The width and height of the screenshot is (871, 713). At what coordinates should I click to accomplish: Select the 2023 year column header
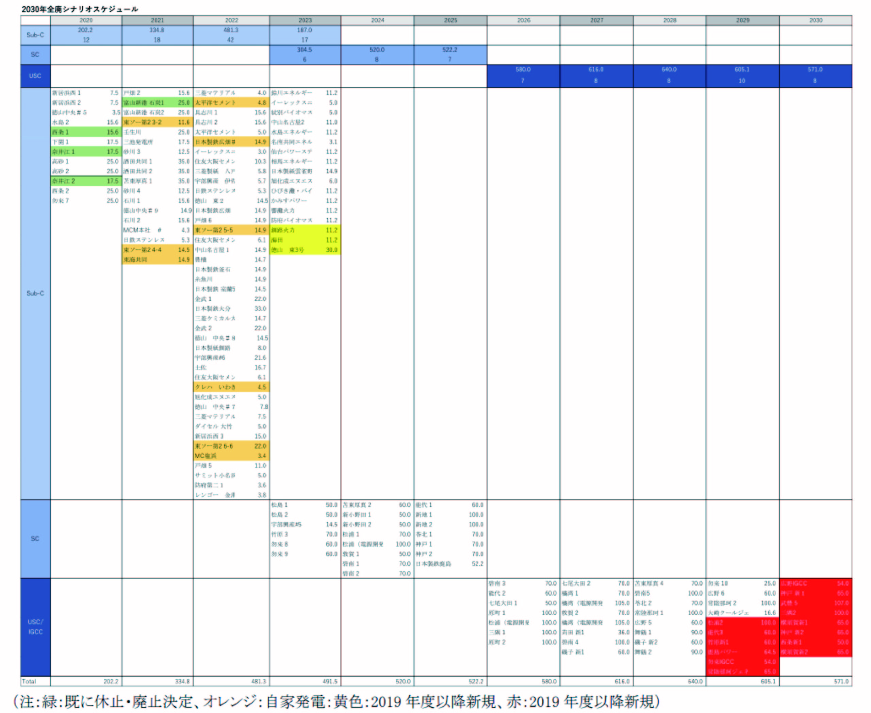[x=305, y=20]
